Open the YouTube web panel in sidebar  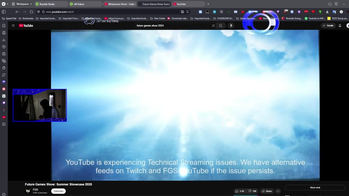pos(4,117)
